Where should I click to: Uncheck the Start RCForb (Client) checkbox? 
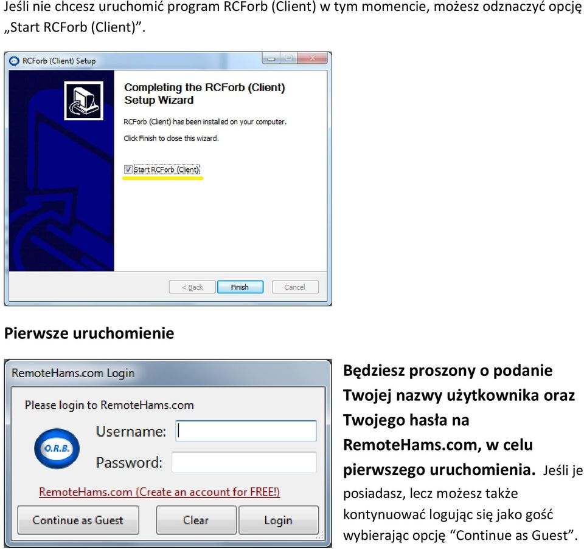(x=128, y=169)
